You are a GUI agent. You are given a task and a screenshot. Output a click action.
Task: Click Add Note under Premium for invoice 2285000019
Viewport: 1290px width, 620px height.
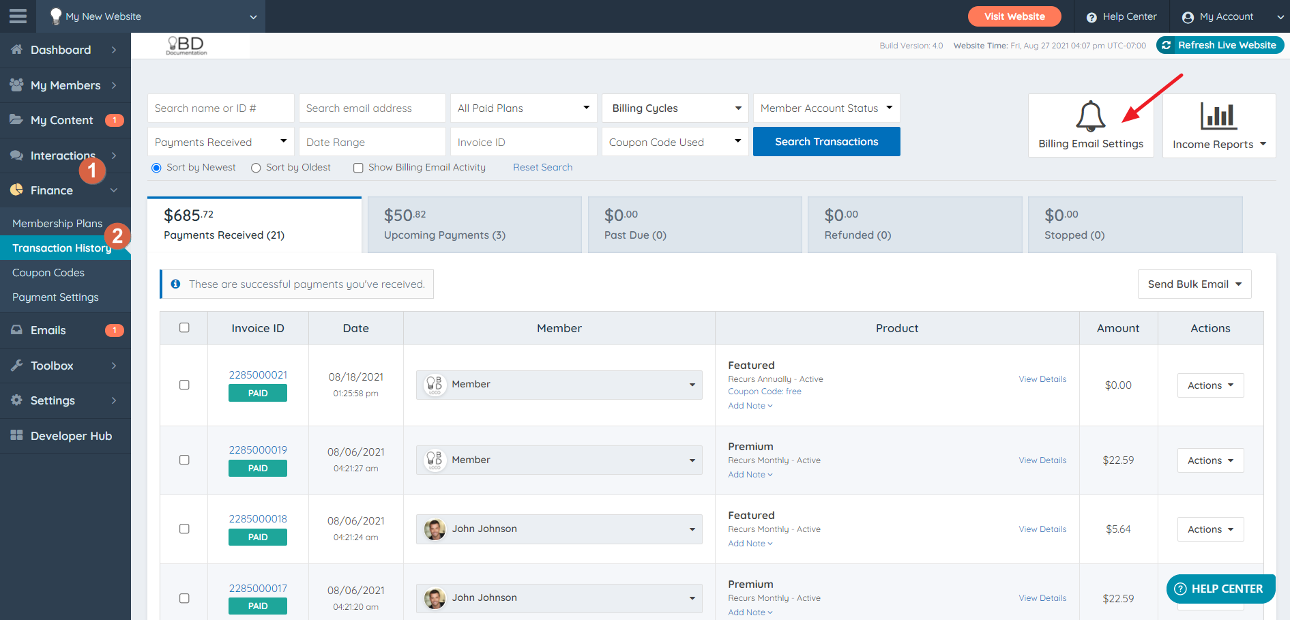pyautogui.click(x=750, y=475)
